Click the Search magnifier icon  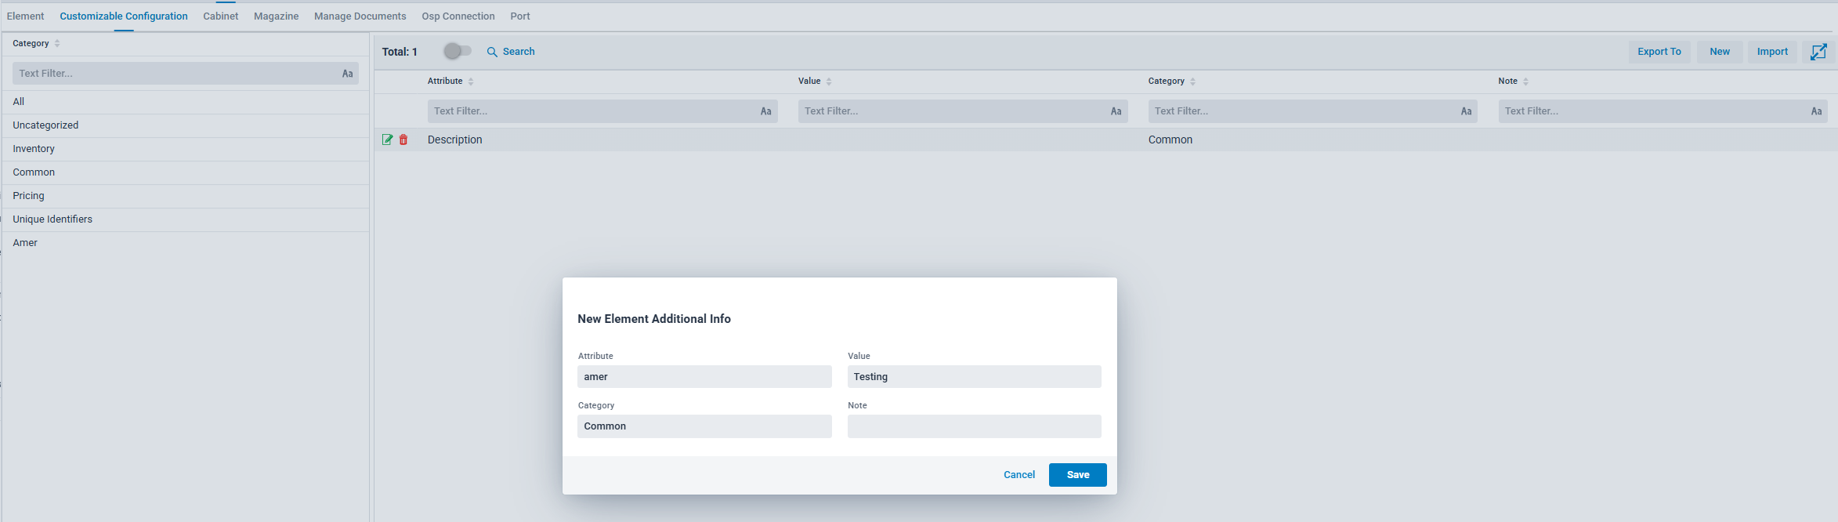click(x=492, y=52)
